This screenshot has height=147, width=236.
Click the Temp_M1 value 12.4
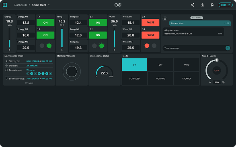[x=78, y=23]
